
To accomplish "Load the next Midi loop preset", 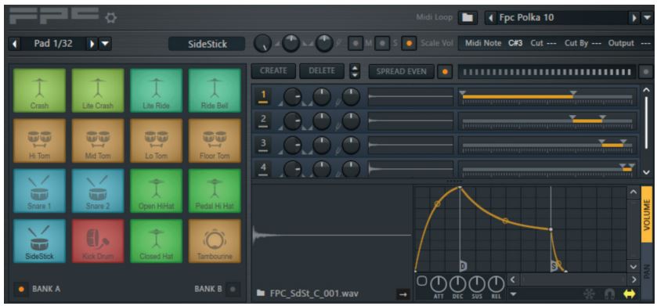I will (634, 17).
